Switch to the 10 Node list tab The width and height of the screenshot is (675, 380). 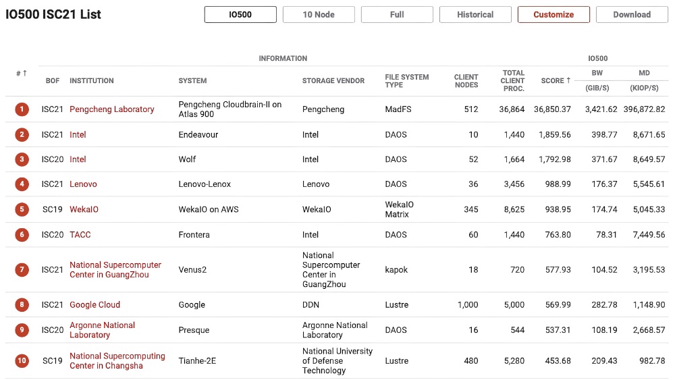(319, 15)
